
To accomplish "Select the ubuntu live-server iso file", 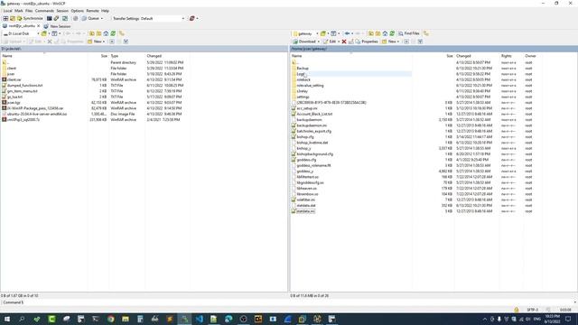I will 37,115.
